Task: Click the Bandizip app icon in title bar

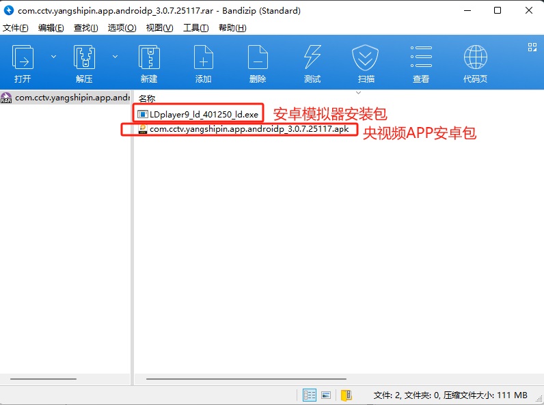Action: 9,10
